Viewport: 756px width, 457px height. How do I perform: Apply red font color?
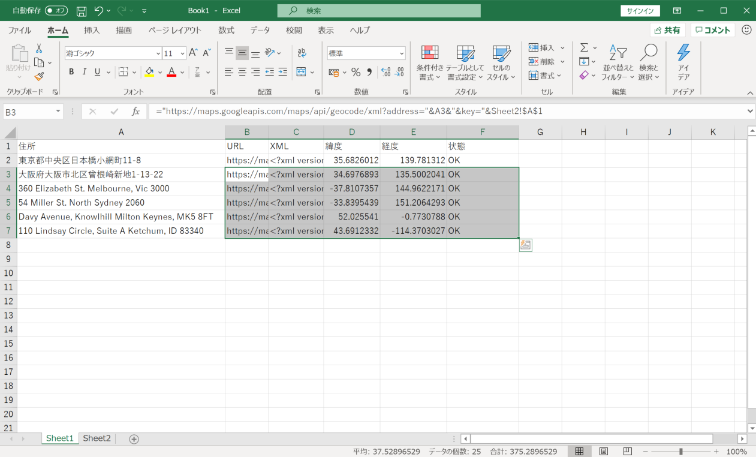pyautogui.click(x=171, y=72)
